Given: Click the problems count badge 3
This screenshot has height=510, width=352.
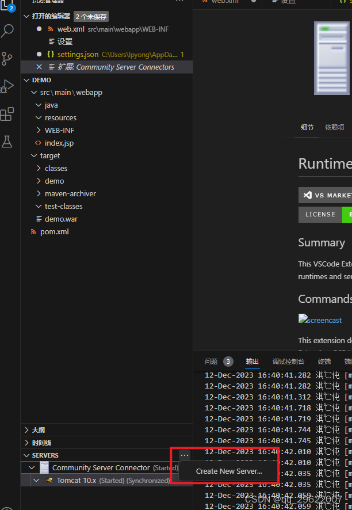Looking at the screenshot, I should (x=228, y=361).
